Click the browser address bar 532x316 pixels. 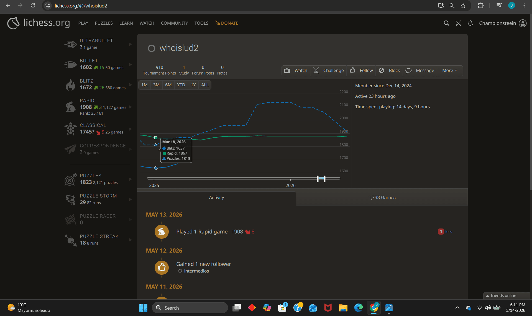[x=241, y=6]
